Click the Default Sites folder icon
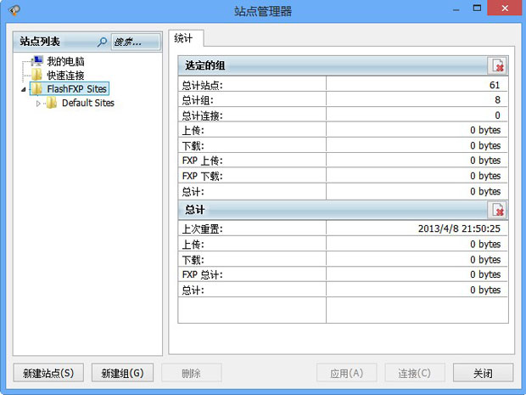 51,103
